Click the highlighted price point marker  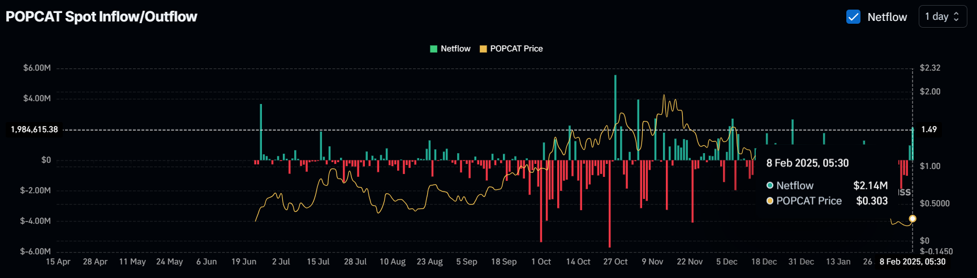[x=913, y=219]
